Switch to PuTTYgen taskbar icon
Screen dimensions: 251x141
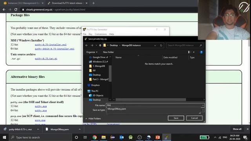point(166,137)
